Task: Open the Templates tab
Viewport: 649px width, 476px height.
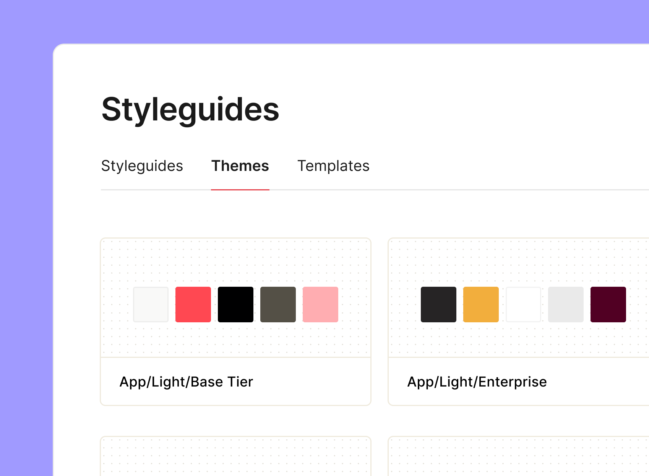Action: [x=333, y=166]
